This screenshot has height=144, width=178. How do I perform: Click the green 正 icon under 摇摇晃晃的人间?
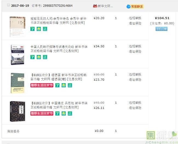click(45, 29)
